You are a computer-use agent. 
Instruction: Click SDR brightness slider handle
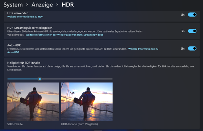pos(40,79)
